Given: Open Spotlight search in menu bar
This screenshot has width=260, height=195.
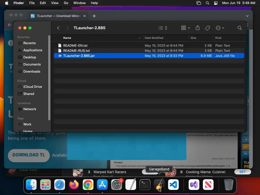Looking at the screenshot, I should 207,3.
